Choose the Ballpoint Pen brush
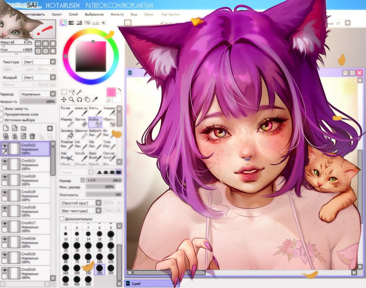Viewport: 366px width, 288px height. coord(95,134)
